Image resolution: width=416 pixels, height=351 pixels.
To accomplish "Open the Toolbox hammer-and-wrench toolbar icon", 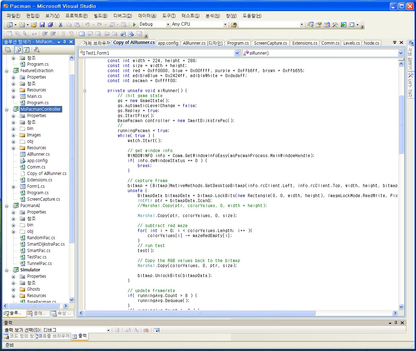I will (335, 25).
